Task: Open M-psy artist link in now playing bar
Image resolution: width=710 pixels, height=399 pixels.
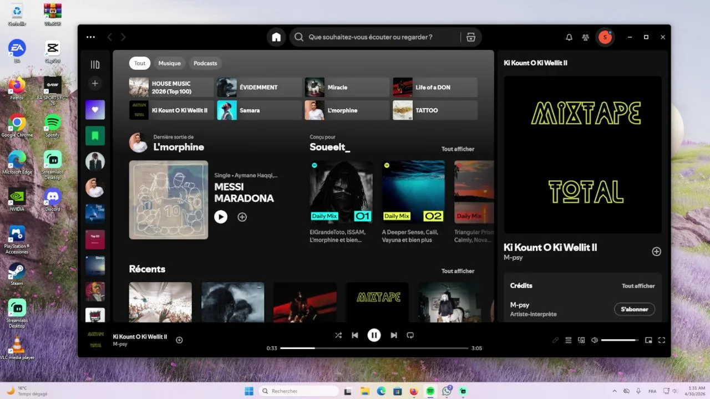Action: [x=120, y=344]
